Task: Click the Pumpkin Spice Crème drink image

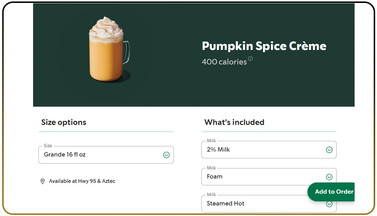Action: point(109,50)
